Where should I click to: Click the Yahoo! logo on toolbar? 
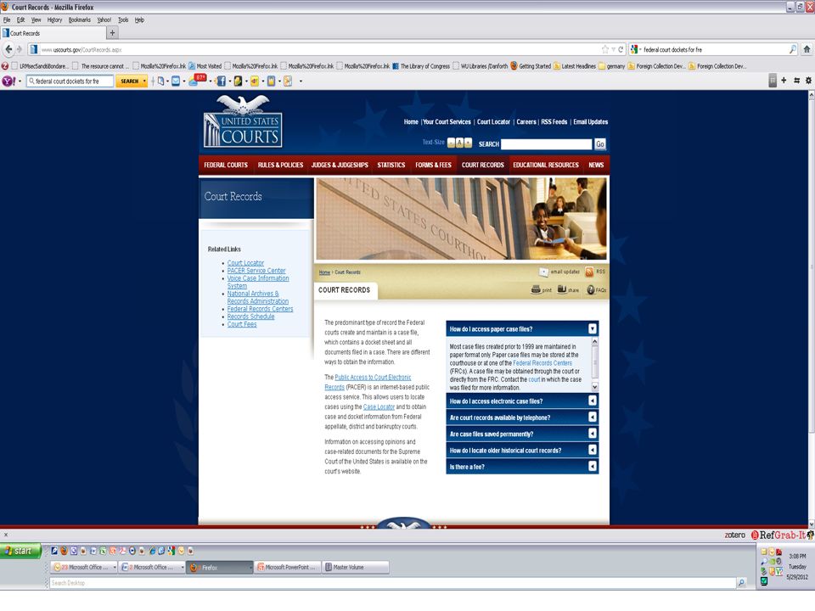8,81
